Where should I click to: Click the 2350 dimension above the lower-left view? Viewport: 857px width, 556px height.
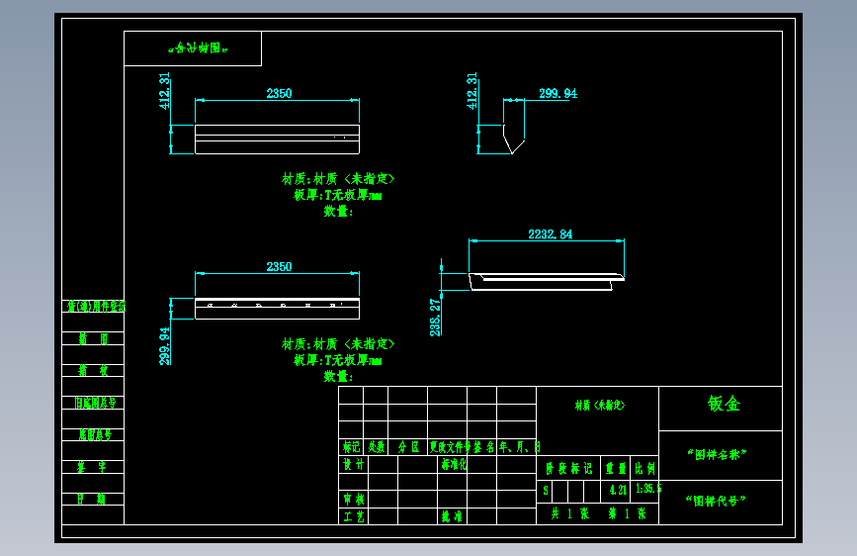pyautogui.click(x=279, y=267)
